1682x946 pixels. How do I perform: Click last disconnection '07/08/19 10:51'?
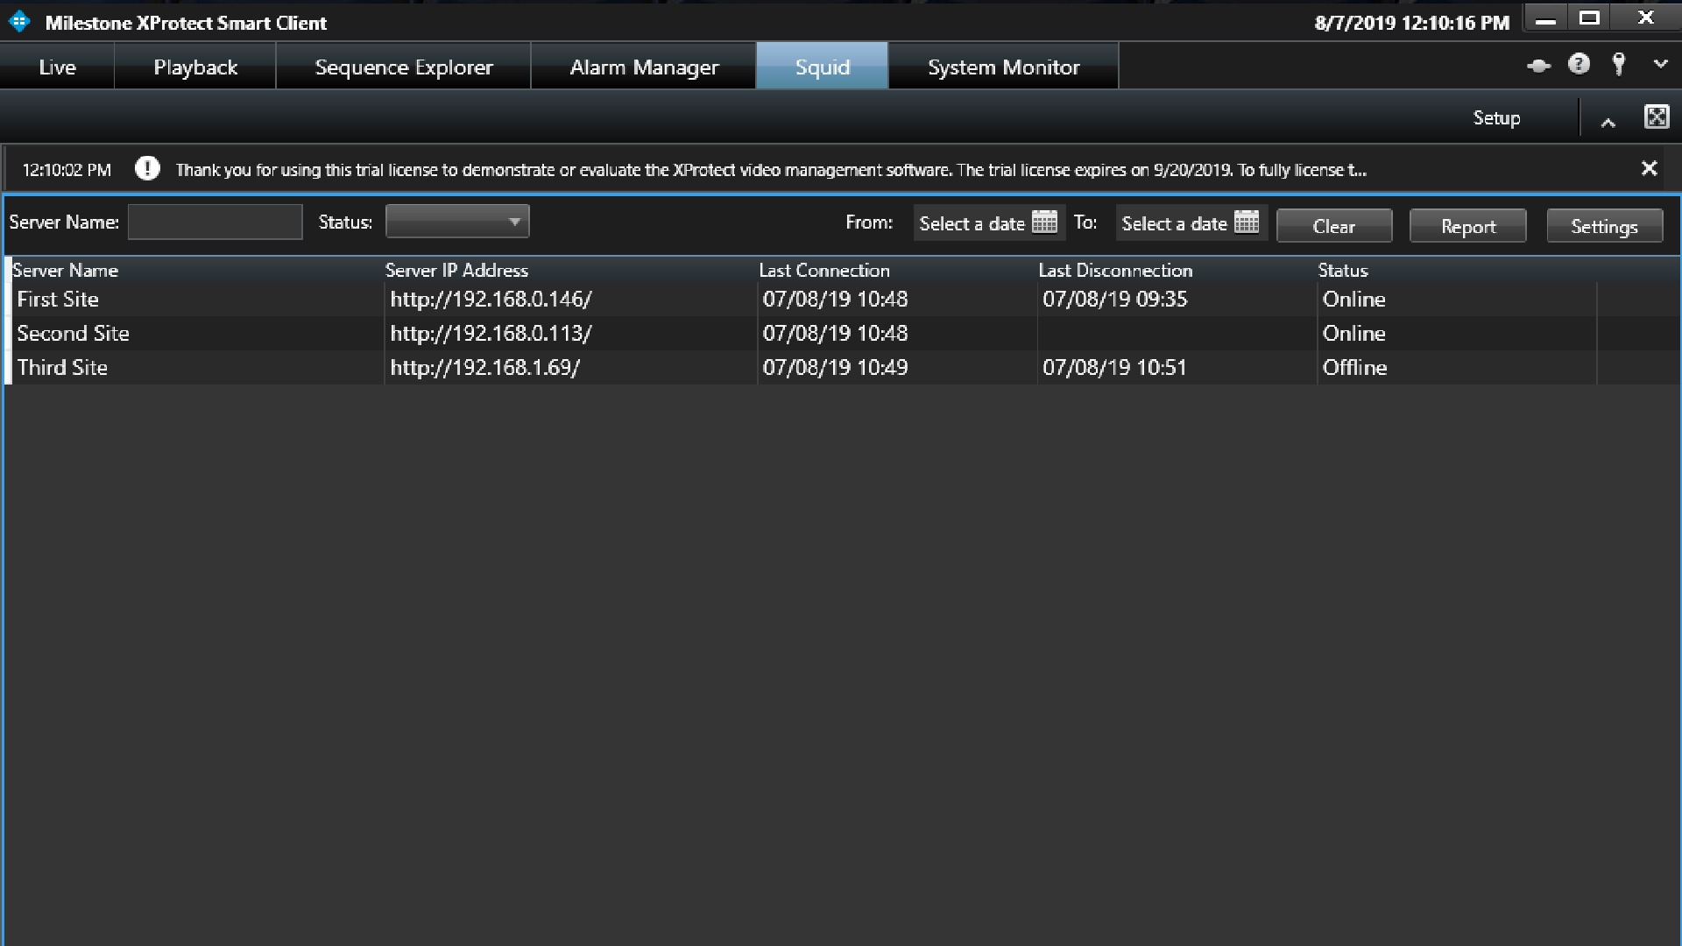click(1114, 367)
